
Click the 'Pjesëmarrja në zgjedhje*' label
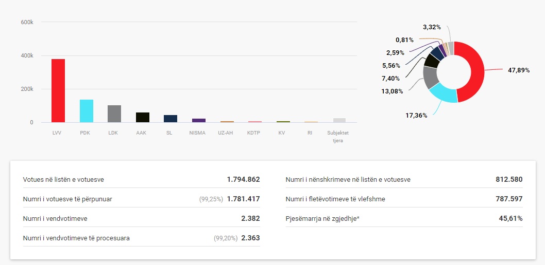click(322, 219)
